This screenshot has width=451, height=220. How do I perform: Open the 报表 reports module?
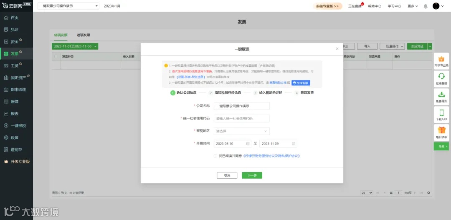pos(16,114)
